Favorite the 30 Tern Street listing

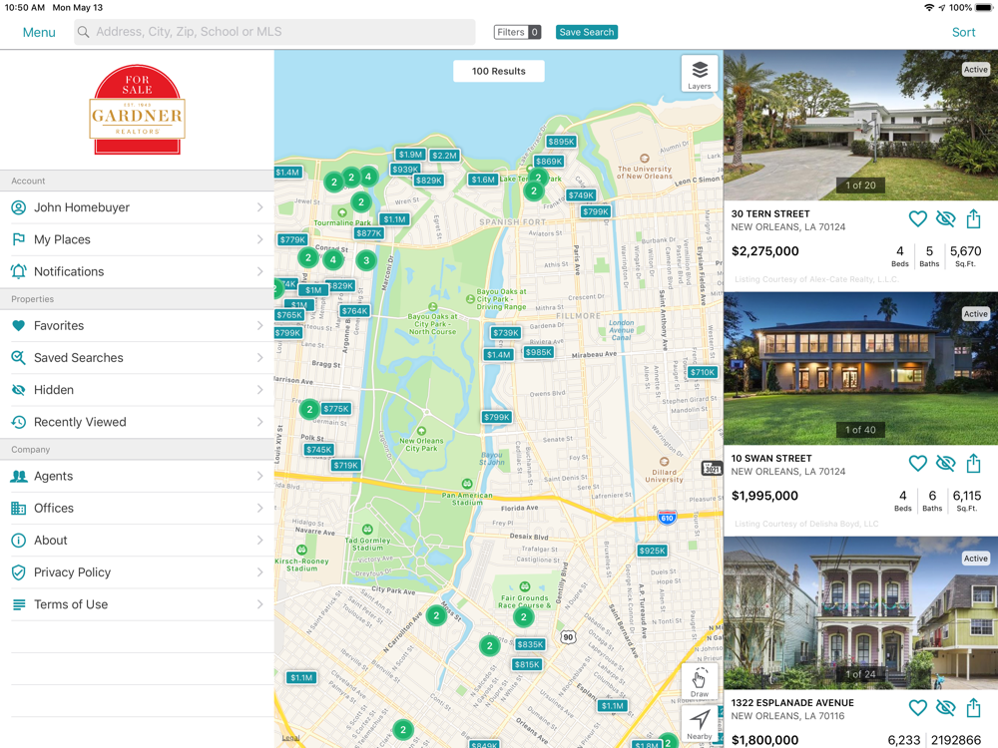pos(917,218)
